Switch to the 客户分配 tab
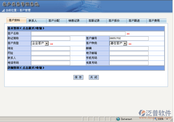The height and width of the screenshot is (122, 174). pos(54,21)
